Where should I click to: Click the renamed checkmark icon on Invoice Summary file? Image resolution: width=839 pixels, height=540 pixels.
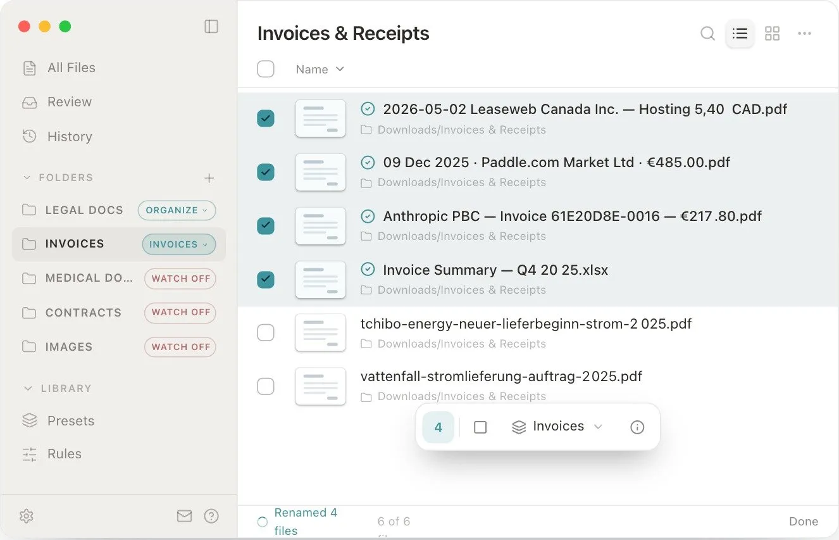click(368, 270)
